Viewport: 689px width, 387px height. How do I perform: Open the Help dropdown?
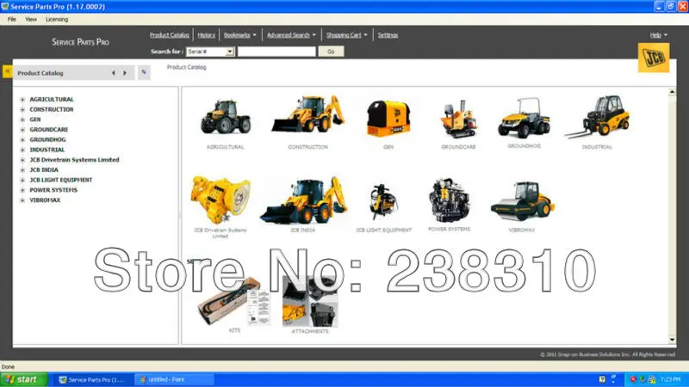tap(658, 35)
